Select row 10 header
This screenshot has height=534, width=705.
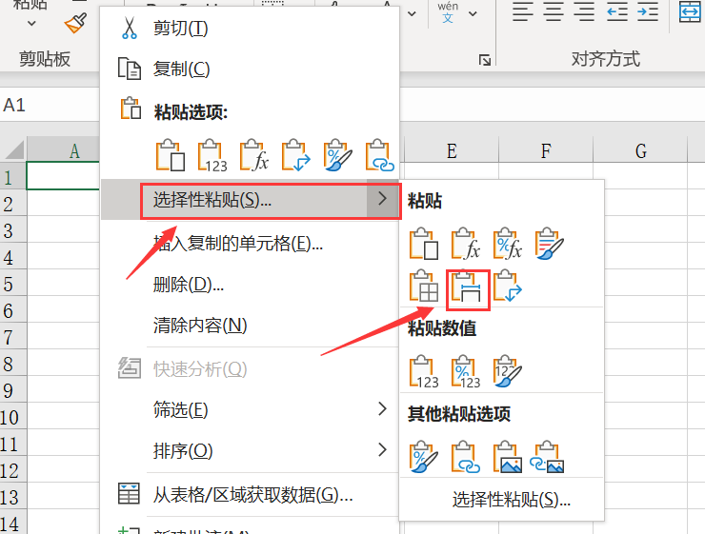(x=13, y=418)
